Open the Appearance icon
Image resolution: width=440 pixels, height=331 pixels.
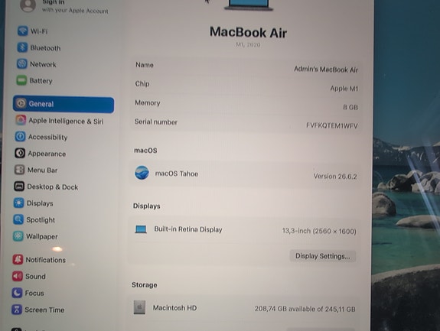click(x=20, y=154)
